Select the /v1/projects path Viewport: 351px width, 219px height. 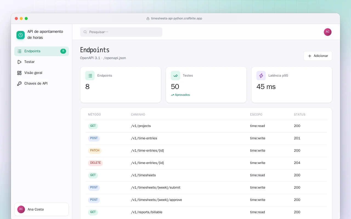coord(141,126)
